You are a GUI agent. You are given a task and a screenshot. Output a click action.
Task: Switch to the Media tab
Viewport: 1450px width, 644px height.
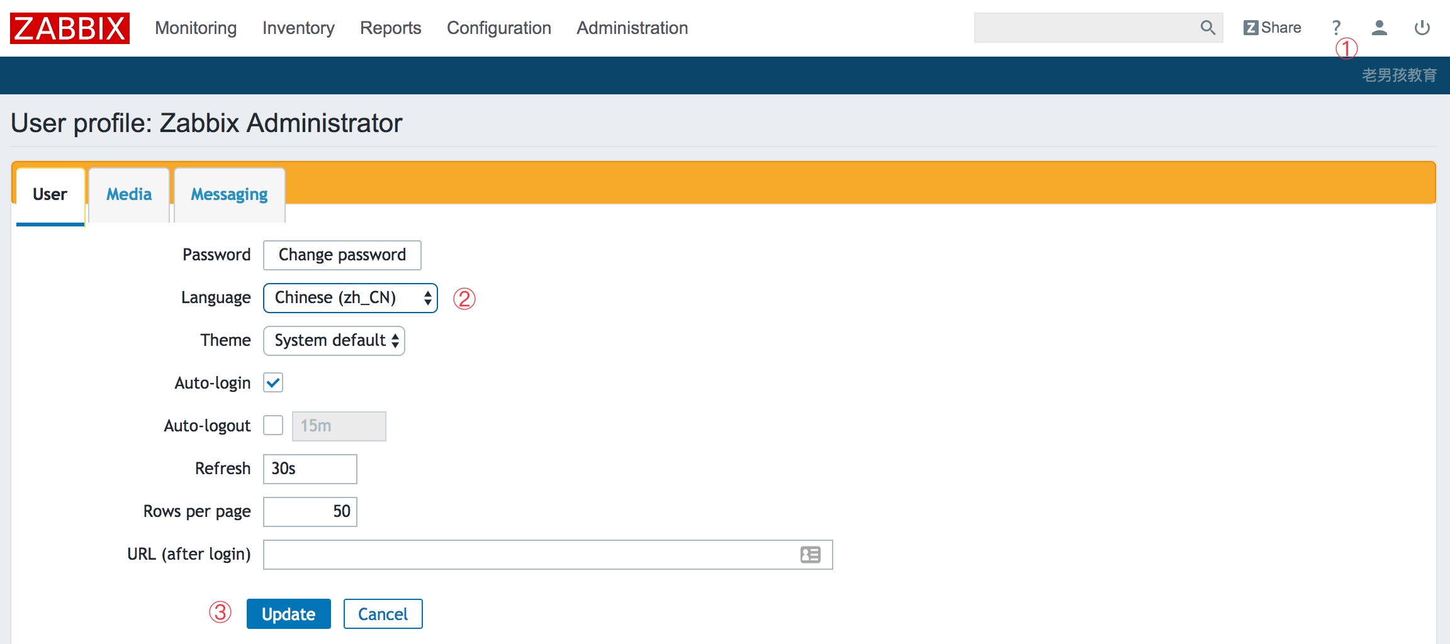[129, 195]
